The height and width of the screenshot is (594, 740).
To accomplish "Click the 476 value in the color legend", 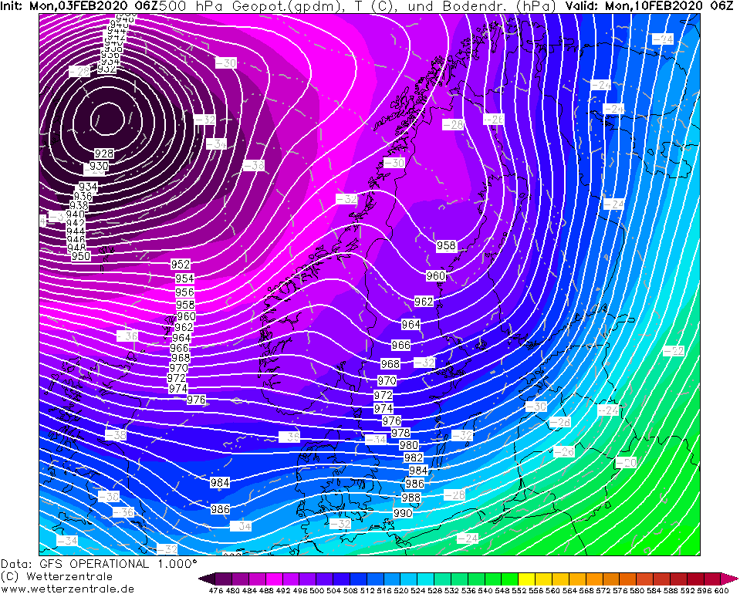I will pos(216,589).
